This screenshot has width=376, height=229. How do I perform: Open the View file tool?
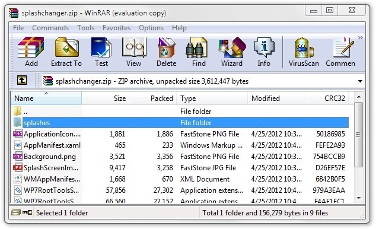133,52
